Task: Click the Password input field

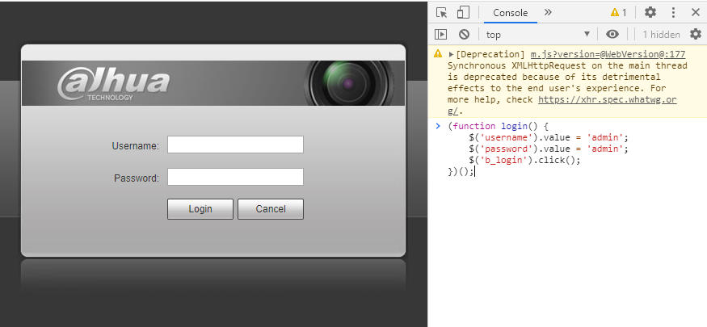Action: (x=235, y=177)
